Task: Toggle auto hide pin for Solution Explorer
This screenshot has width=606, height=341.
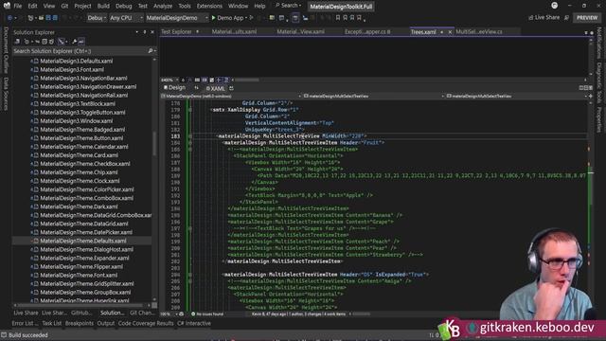Action: 145,32
